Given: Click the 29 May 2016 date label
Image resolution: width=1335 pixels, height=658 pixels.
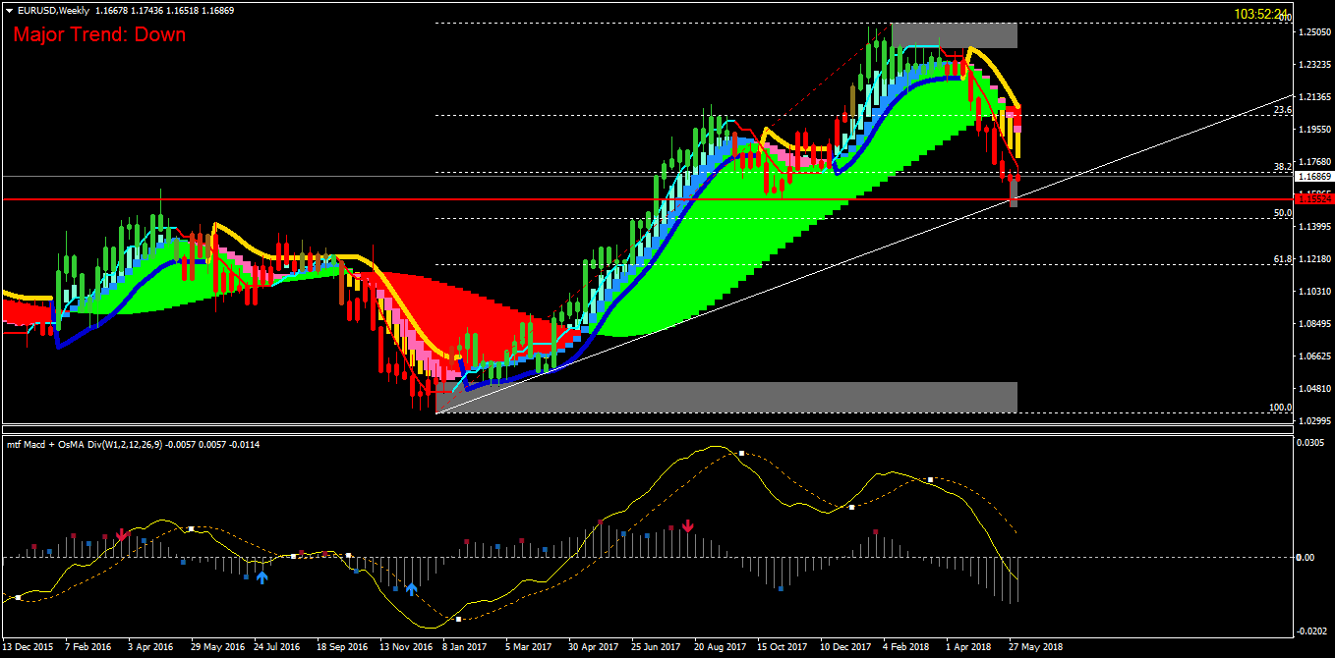Looking at the screenshot, I should point(217,647).
